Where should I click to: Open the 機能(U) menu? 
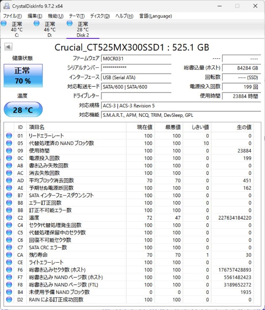[56, 16]
